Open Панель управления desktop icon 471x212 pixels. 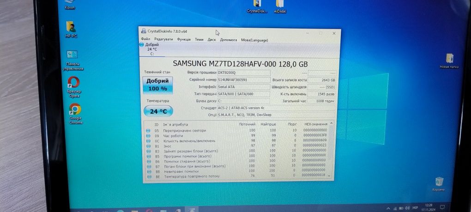72,61
